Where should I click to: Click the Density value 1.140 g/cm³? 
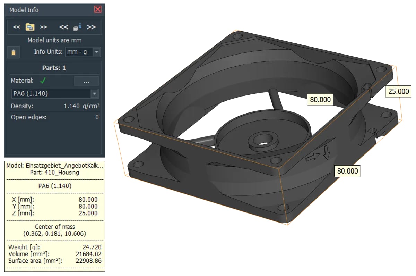point(82,106)
